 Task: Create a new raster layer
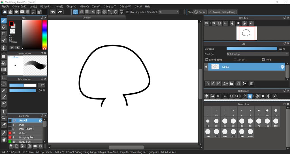pyautogui.click(x=207, y=84)
